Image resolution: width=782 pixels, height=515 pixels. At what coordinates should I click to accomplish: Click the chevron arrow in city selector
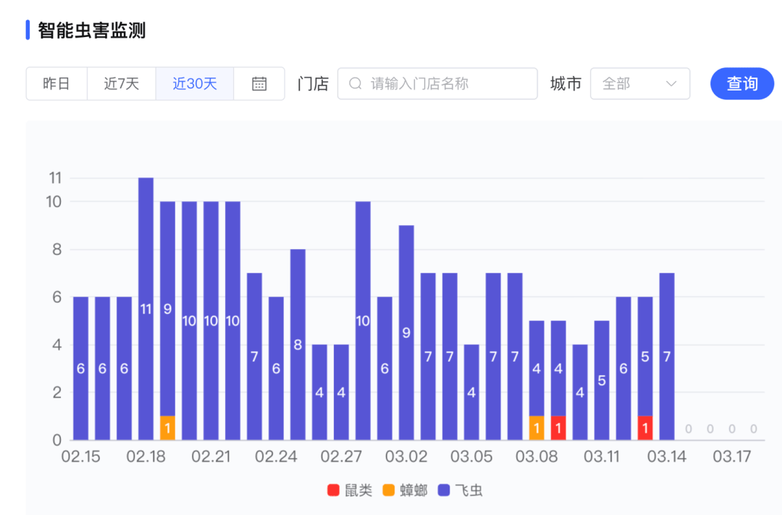[670, 83]
